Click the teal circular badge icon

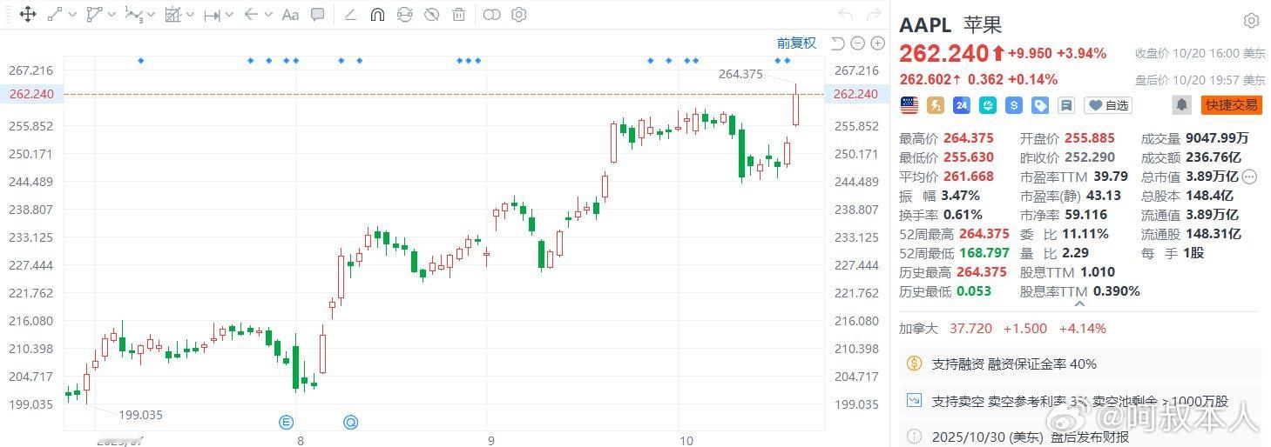pyautogui.click(x=988, y=105)
